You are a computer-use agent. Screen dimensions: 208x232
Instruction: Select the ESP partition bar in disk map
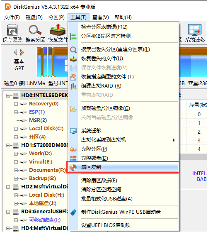pyautogui.click(x=45, y=62)
